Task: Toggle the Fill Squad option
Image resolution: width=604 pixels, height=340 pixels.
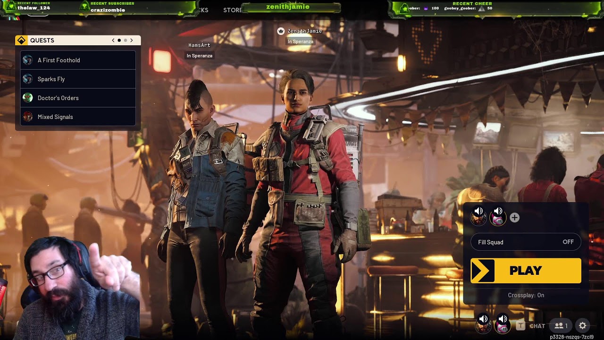Action: tap(526, 242)
